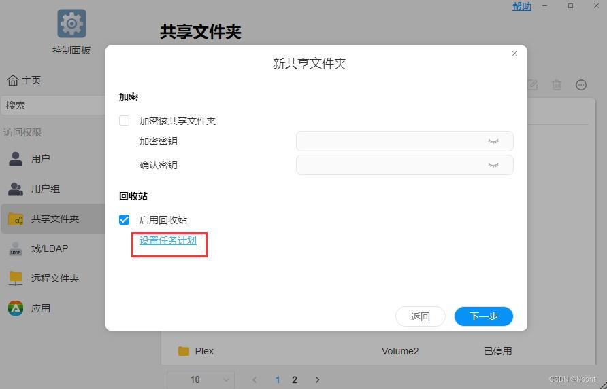
Task: Toggle visibility of the encryption key field
Action: point(493,141)
